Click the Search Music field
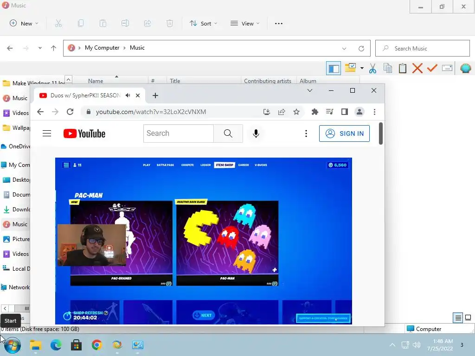The width and height of the screenshot is (475, 356). pyautogui.click(x=422, y=48)
